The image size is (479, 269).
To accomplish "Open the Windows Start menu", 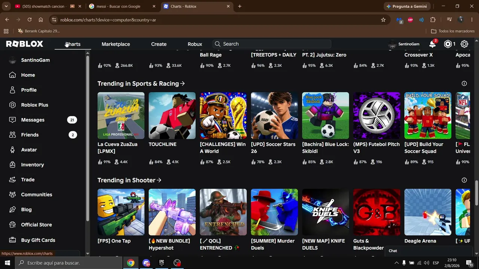I will click(x=7, y=263).
